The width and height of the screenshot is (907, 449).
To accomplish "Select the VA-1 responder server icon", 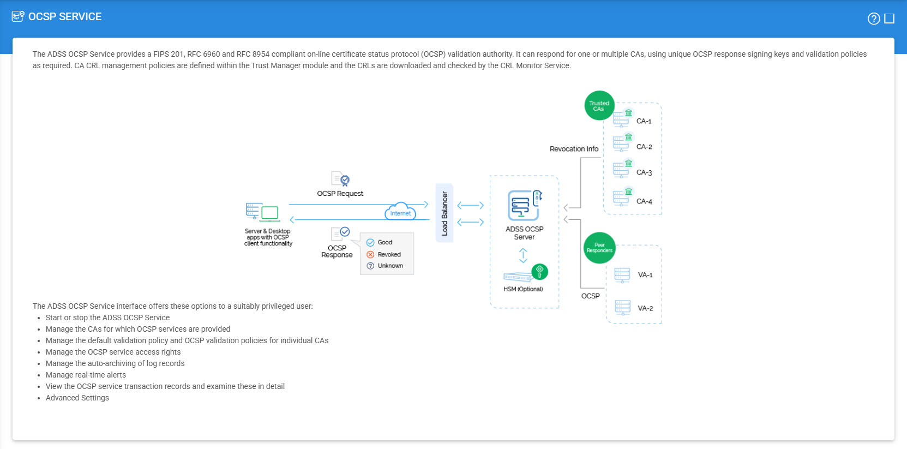I will 622,275.
